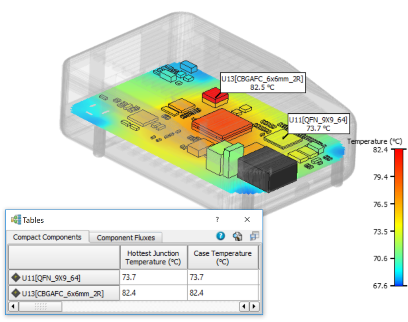Select U13 hottest junction temperature cell 82.4
The width and height of the screenshot is (408, 322).
click(x=153, y=294)
